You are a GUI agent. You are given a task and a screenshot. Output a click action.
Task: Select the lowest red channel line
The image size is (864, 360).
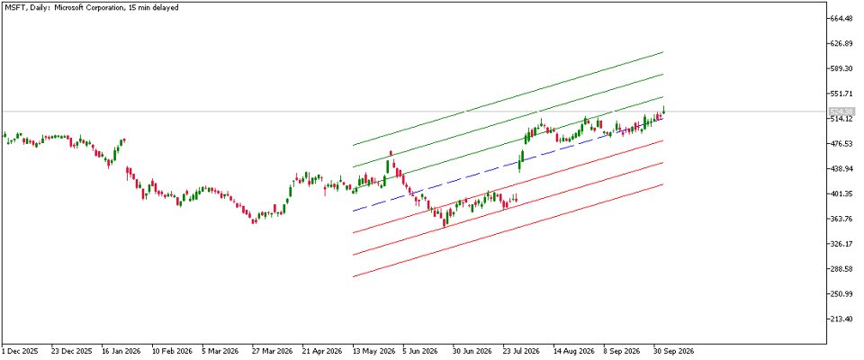coord(508,230)
